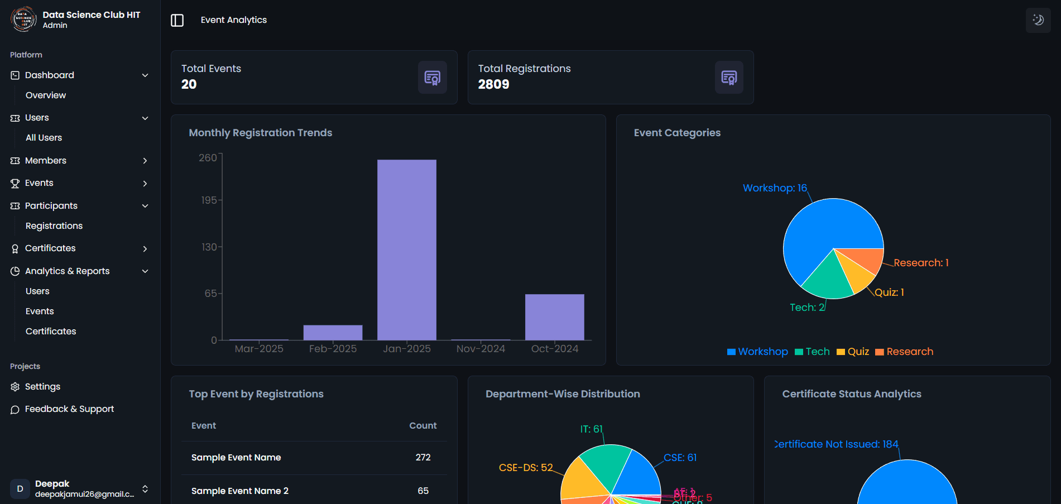
Task: Collapse the Dashboard section chevron
Action: click(145, 75)
